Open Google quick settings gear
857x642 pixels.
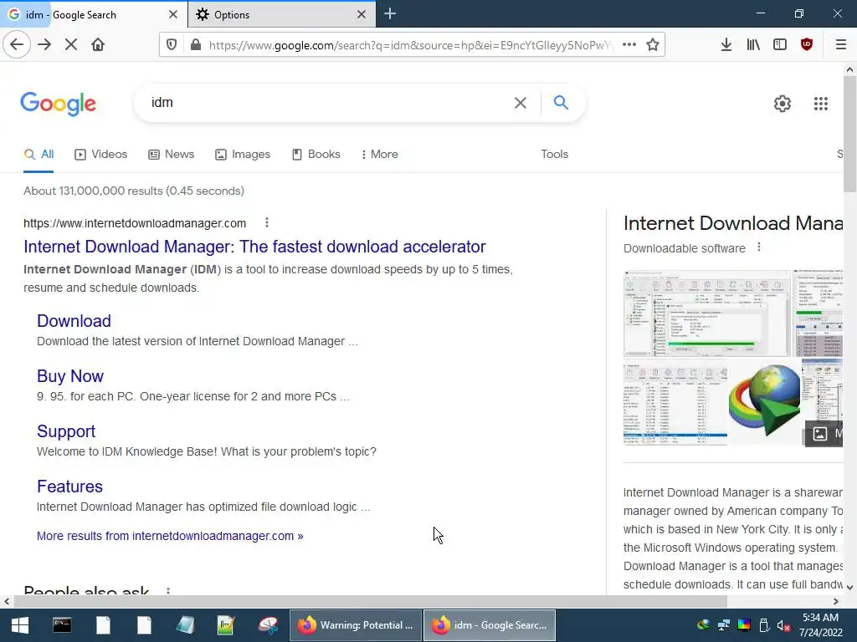point(783,103)
